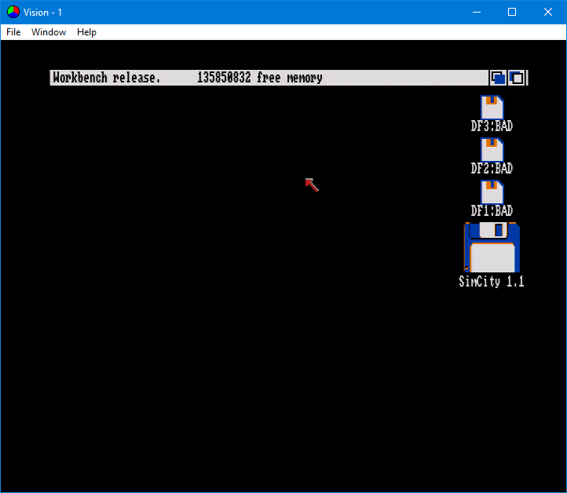
Task: Click the 'DF3:BAD' label text
Action: [x=492, y=126]
